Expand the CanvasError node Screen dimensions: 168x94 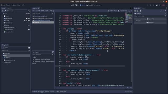click(3, 23)
